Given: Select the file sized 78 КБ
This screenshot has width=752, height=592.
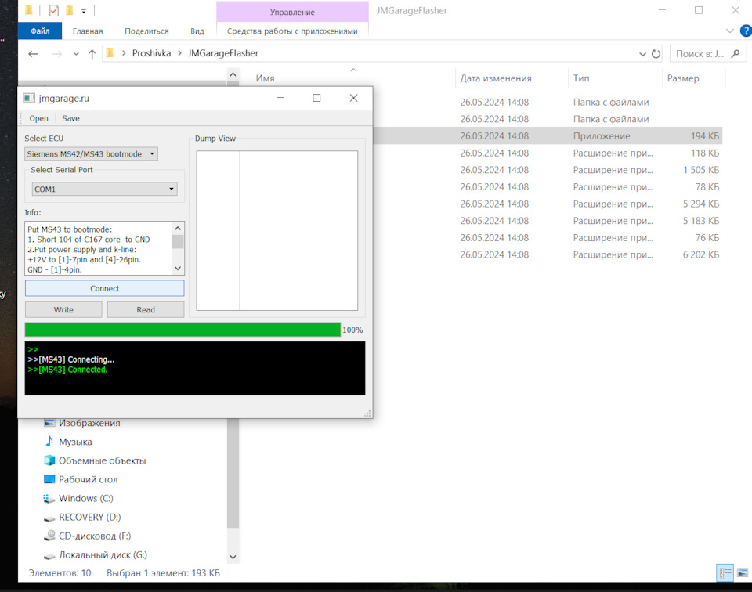Looking at the screenshot, I should (547, 187).
